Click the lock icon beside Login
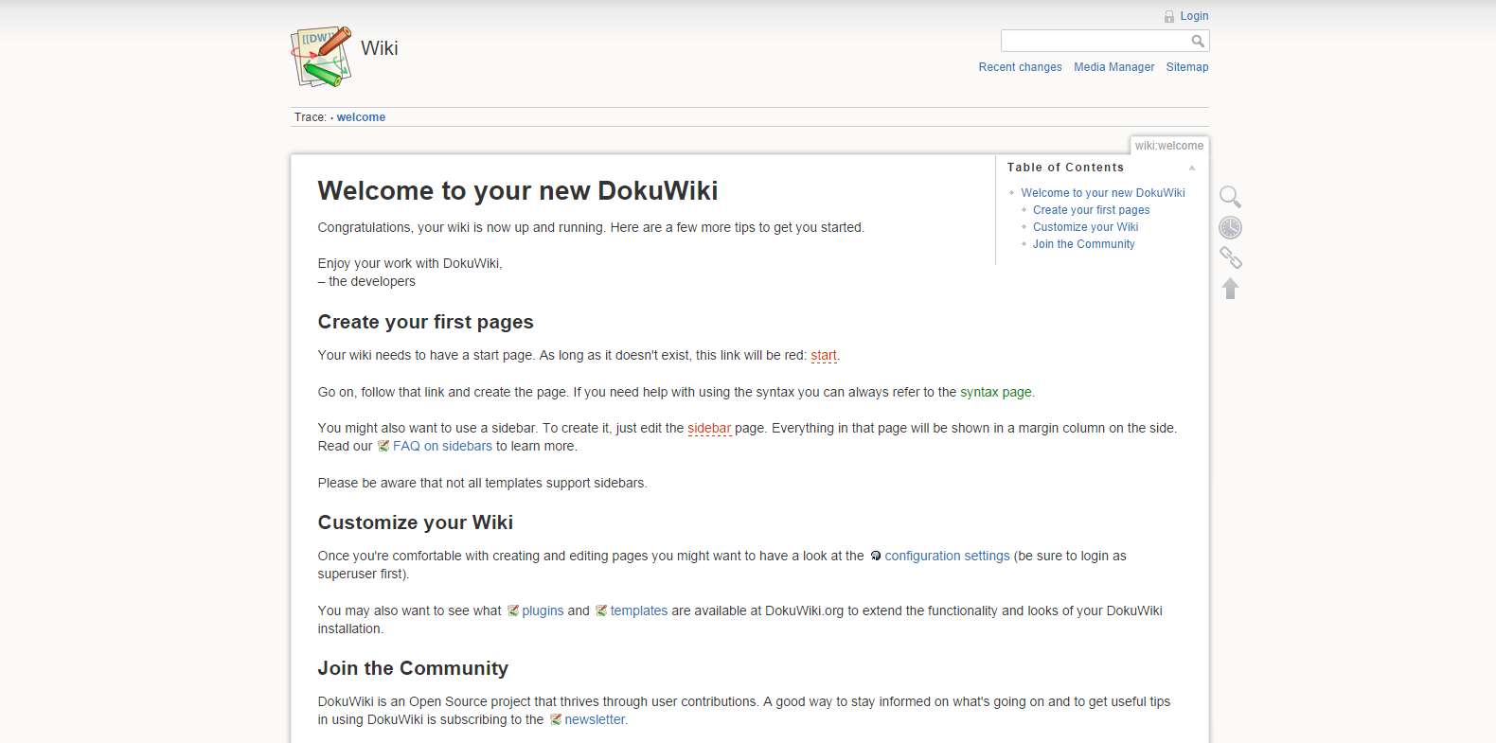 click(1169, 16)
